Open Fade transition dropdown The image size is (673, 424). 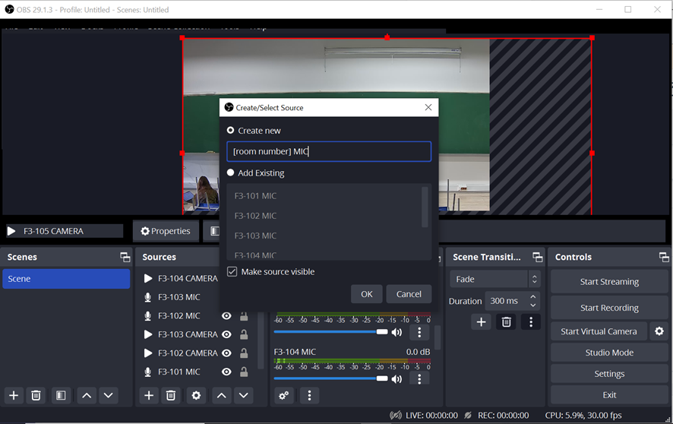(x=495, y=279)
